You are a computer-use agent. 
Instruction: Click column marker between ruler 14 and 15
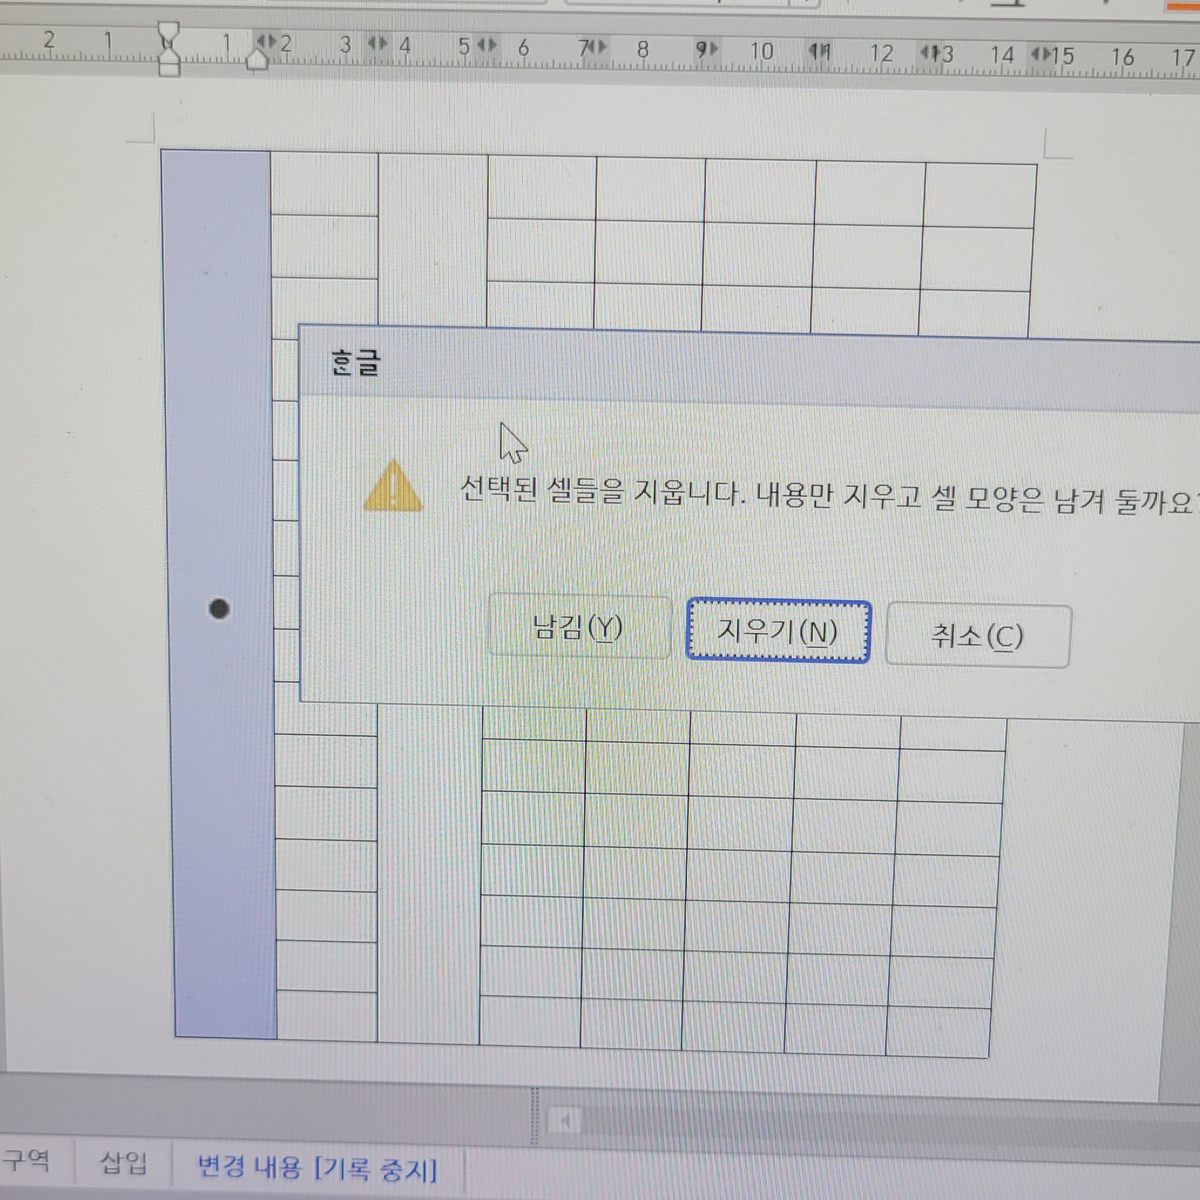(x=1041, y=55)
